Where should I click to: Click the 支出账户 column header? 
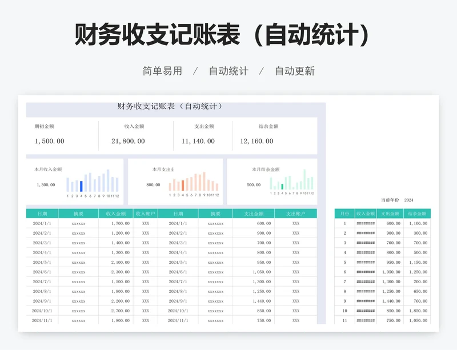295,214
